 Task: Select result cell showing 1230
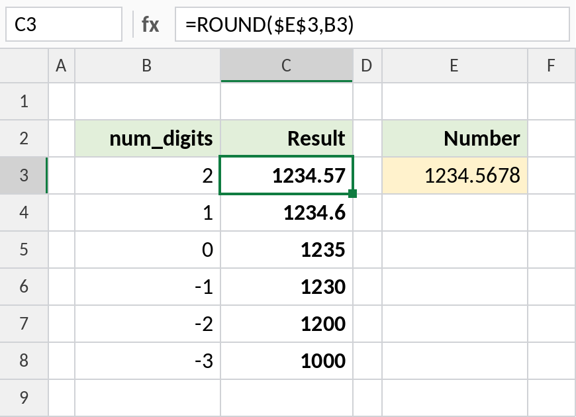click(287, 286)
